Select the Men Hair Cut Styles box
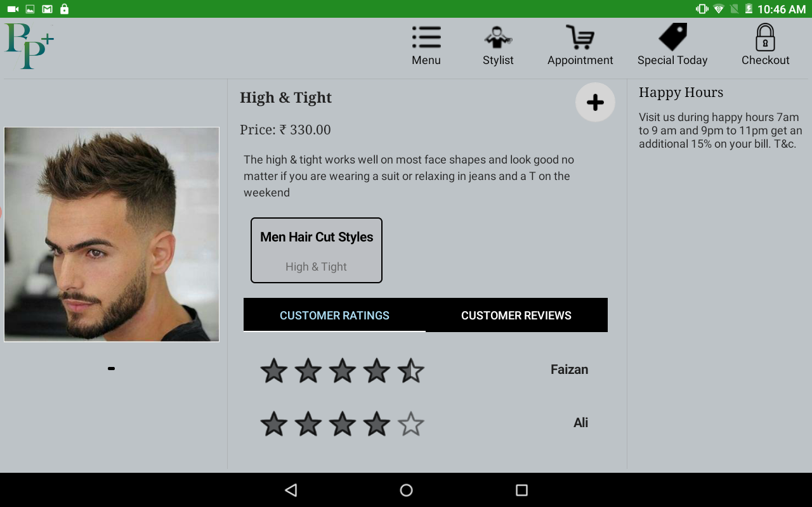812x507 pixels. coord(317,250)
